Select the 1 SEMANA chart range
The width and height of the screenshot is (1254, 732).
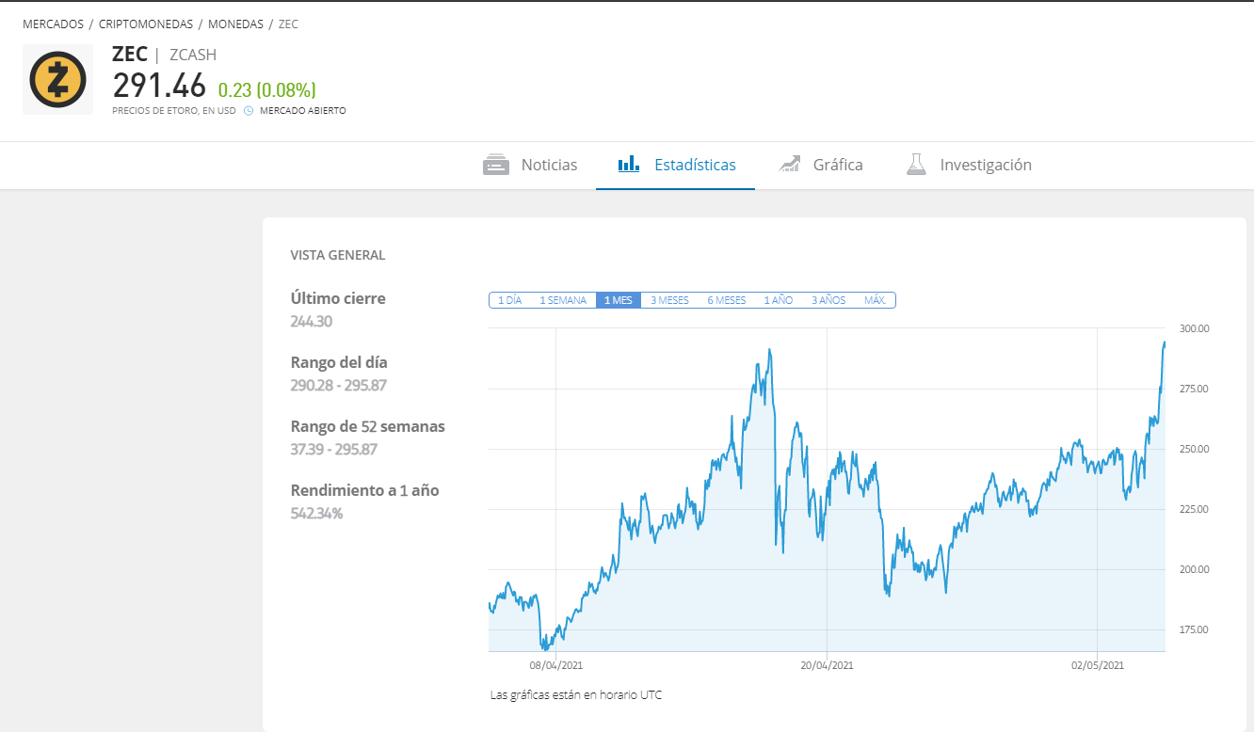pyautogui.click(x=562, y=300)
